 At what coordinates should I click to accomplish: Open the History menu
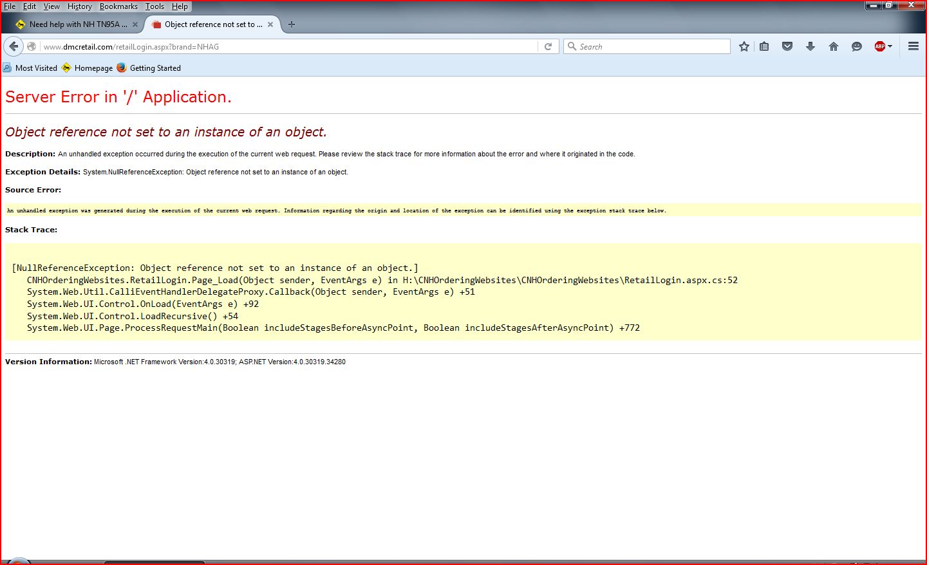(x=79, y=6)
